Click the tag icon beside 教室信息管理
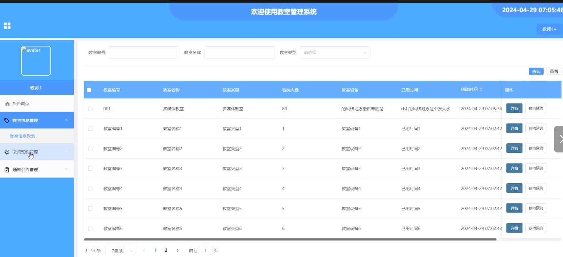 pos(6,121)
